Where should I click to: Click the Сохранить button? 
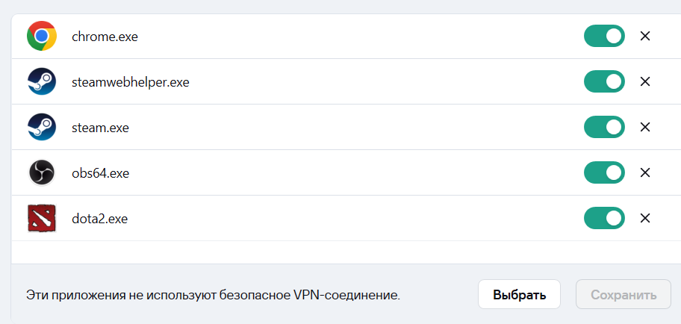[624, 294]
